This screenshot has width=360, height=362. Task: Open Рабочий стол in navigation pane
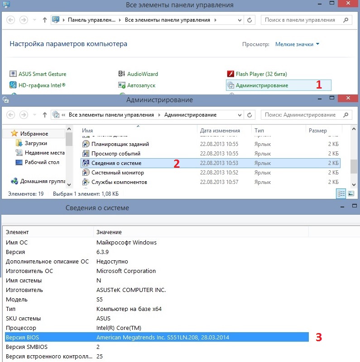point(42,162)
